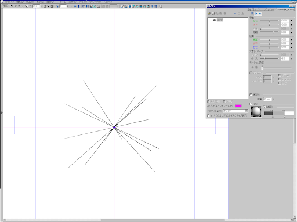This screenshot has width=297, height=222.
Task: Open the arrow beside the green rotation field
Action: [292, 39]
